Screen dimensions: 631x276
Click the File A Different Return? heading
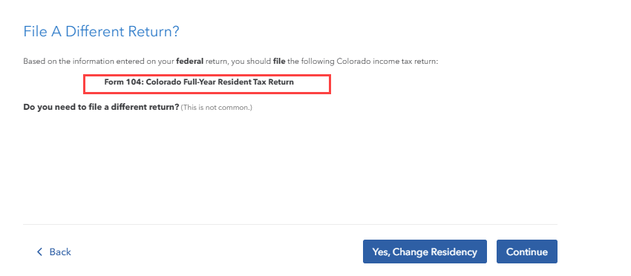click(101, 31)
